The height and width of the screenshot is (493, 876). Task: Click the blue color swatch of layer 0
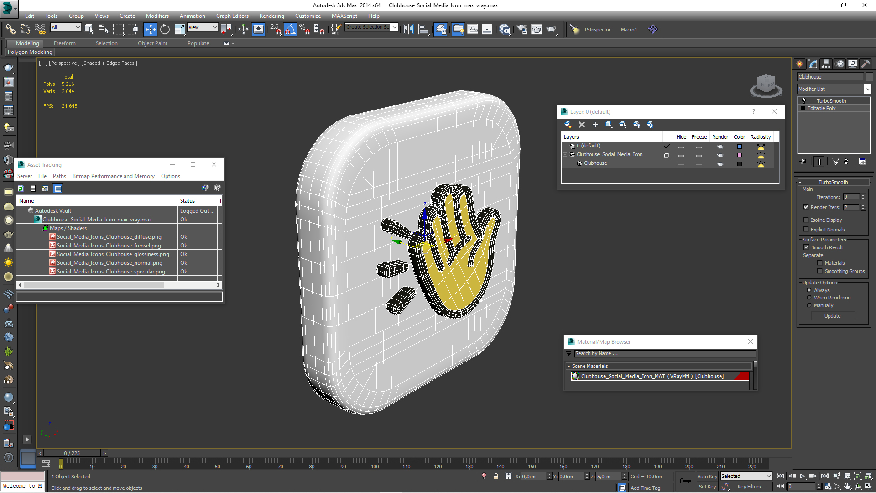(739, 147)
